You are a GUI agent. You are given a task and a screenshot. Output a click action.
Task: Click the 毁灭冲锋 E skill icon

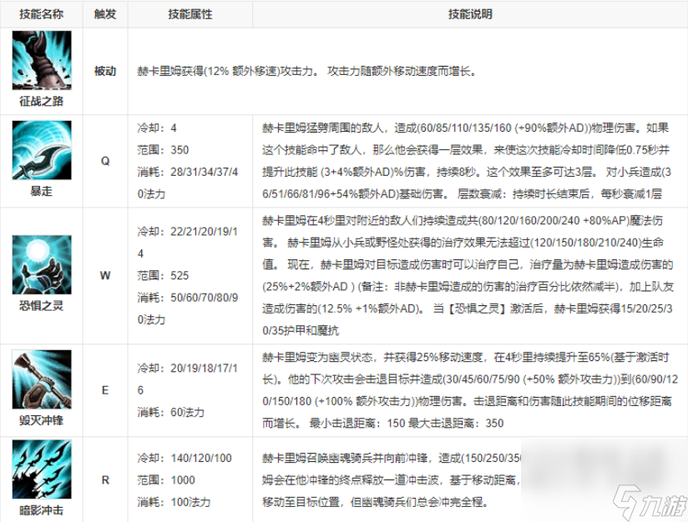42,379
